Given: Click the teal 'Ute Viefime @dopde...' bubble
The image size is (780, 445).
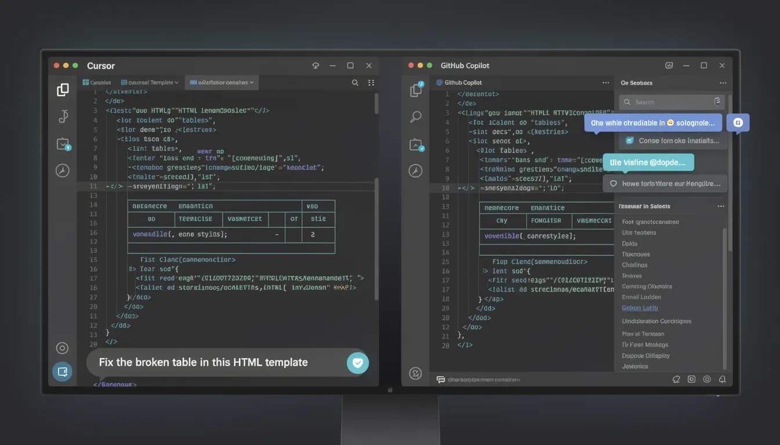Looking at the screenshot, I should click(x=648, y=163).
